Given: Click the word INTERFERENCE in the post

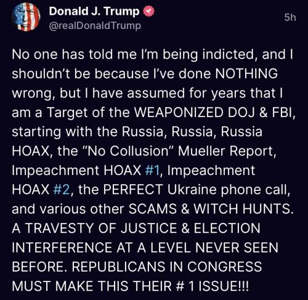Looking at the screenshot, I should [62, 247].
